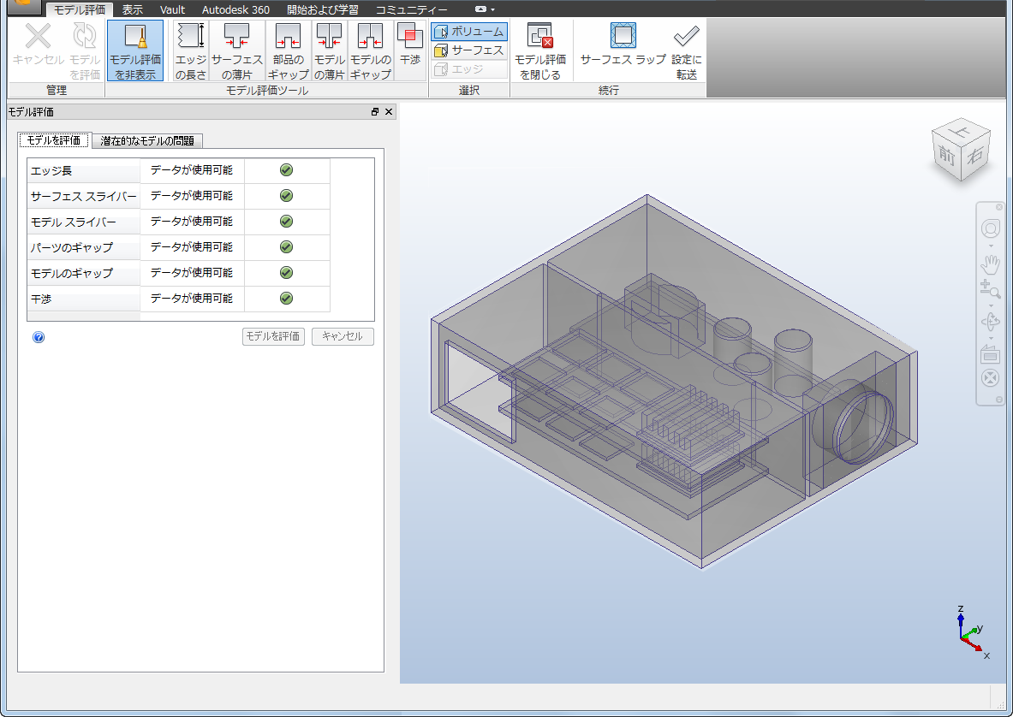Open the steering wheel navigation tool
1013x717 pixels.
[991, 228]
